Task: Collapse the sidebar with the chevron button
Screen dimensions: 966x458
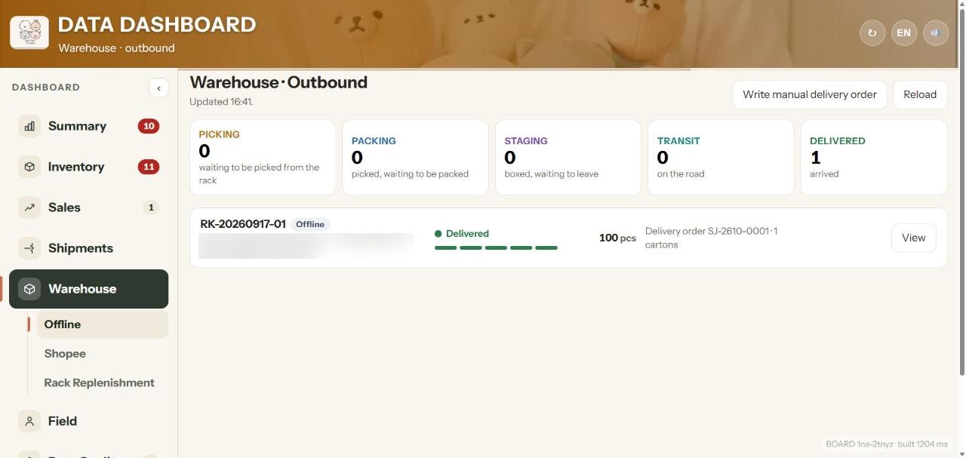Action: [158, 88]
